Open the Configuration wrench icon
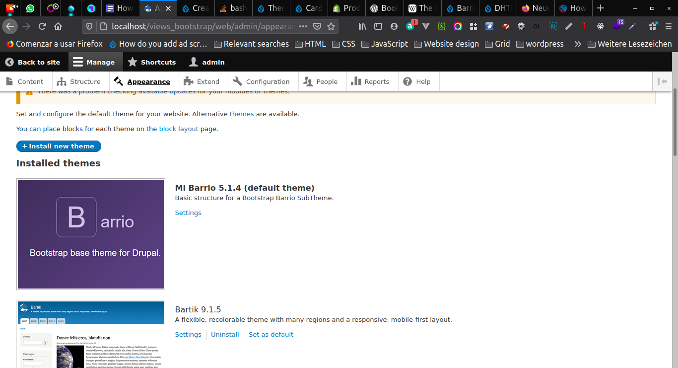The image size is (678, 368). click(x=236, y=81)
